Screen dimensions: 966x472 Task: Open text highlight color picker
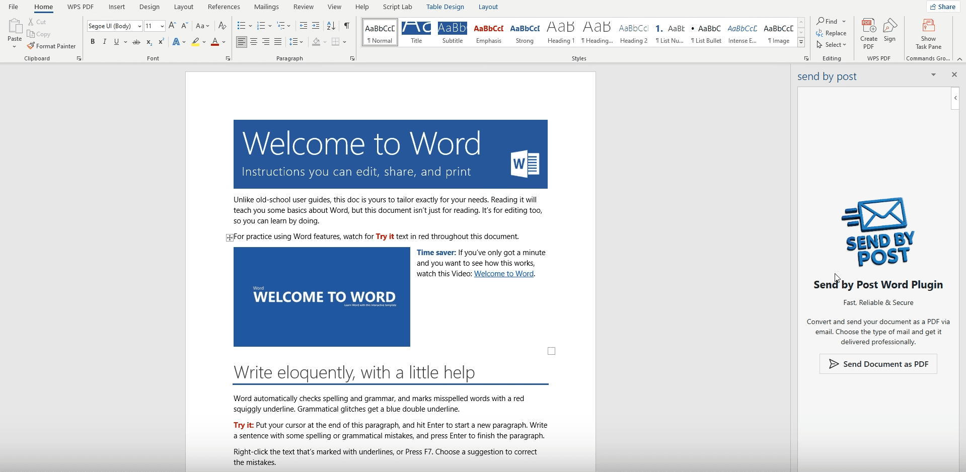(204, 42)
